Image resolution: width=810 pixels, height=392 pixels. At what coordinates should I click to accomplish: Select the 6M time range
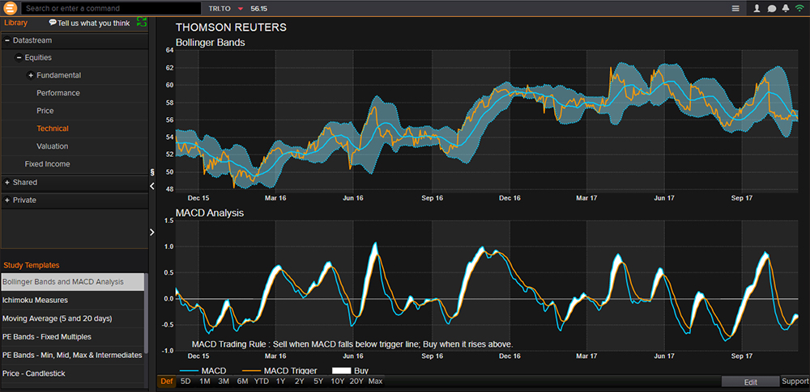pyautogui.click(x=242, y=381)
